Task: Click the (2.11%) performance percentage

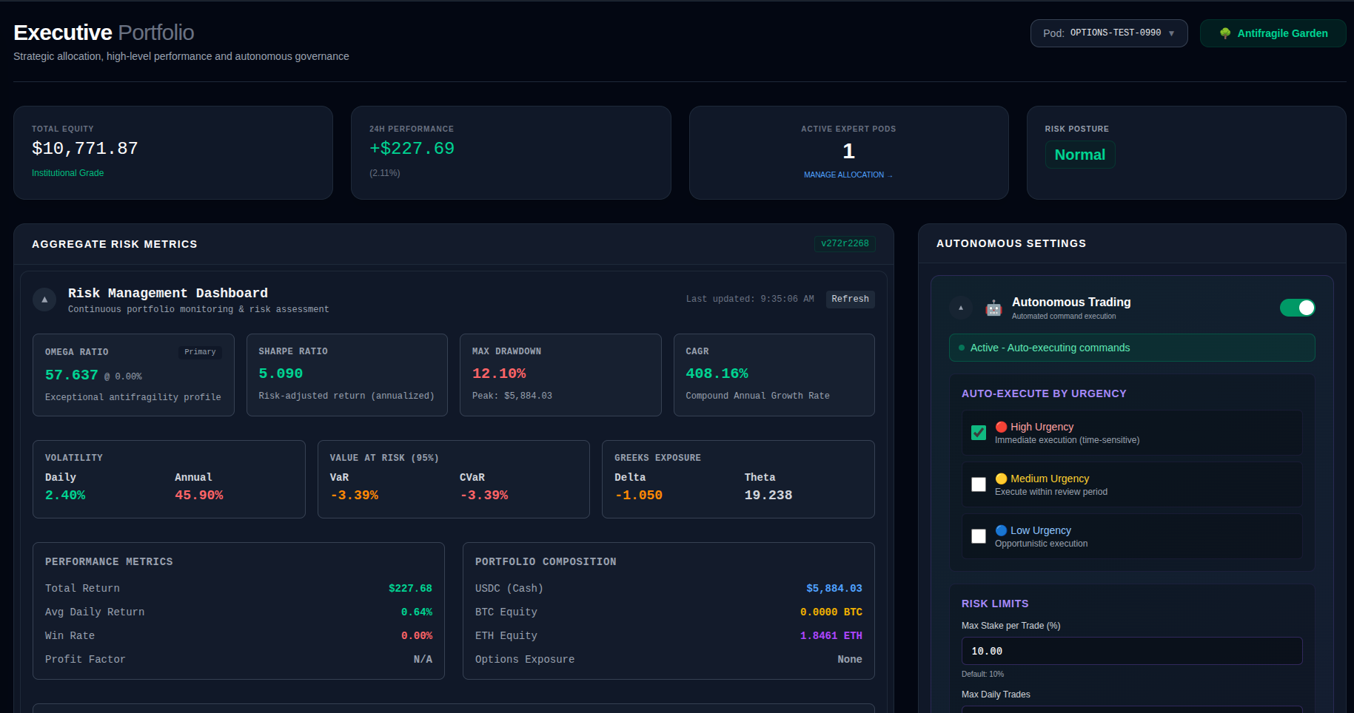Action: point(385,173)
